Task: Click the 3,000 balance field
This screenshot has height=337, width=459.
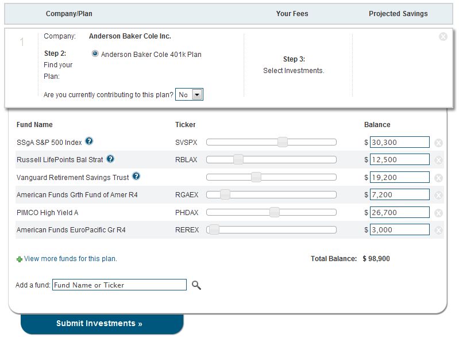Action: click(400, 229)
